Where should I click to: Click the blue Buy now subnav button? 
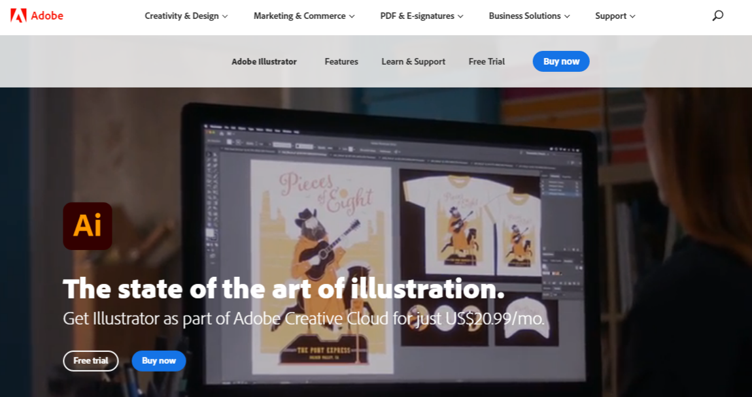click(x=560, y=61)
